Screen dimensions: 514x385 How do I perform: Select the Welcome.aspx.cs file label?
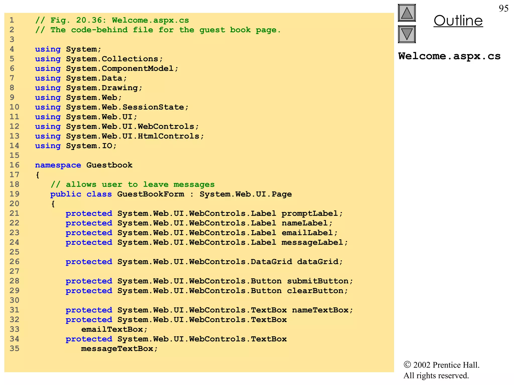tap(449, 56)
